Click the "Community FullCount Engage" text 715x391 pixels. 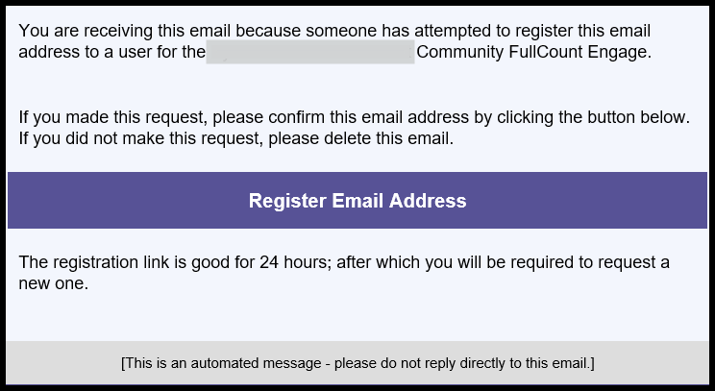pos(533,52)
